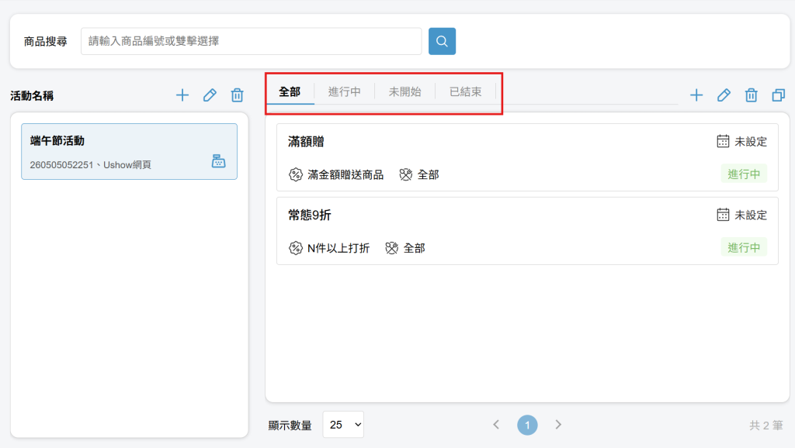The width and height of the screenshot is (795, 448).
Task: Edit the promotion with the right-panel pencil icon
Action: coord(724,95)
